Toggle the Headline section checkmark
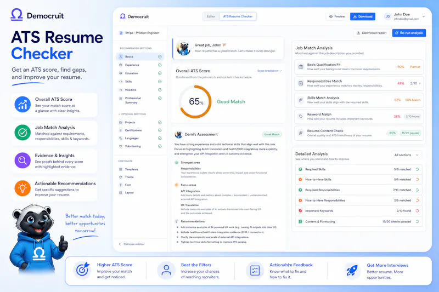 [x=160, y=90]
